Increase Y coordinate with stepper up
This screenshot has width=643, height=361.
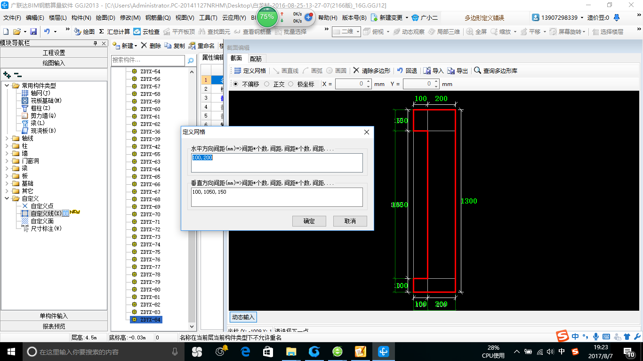(x=437, y=82)
